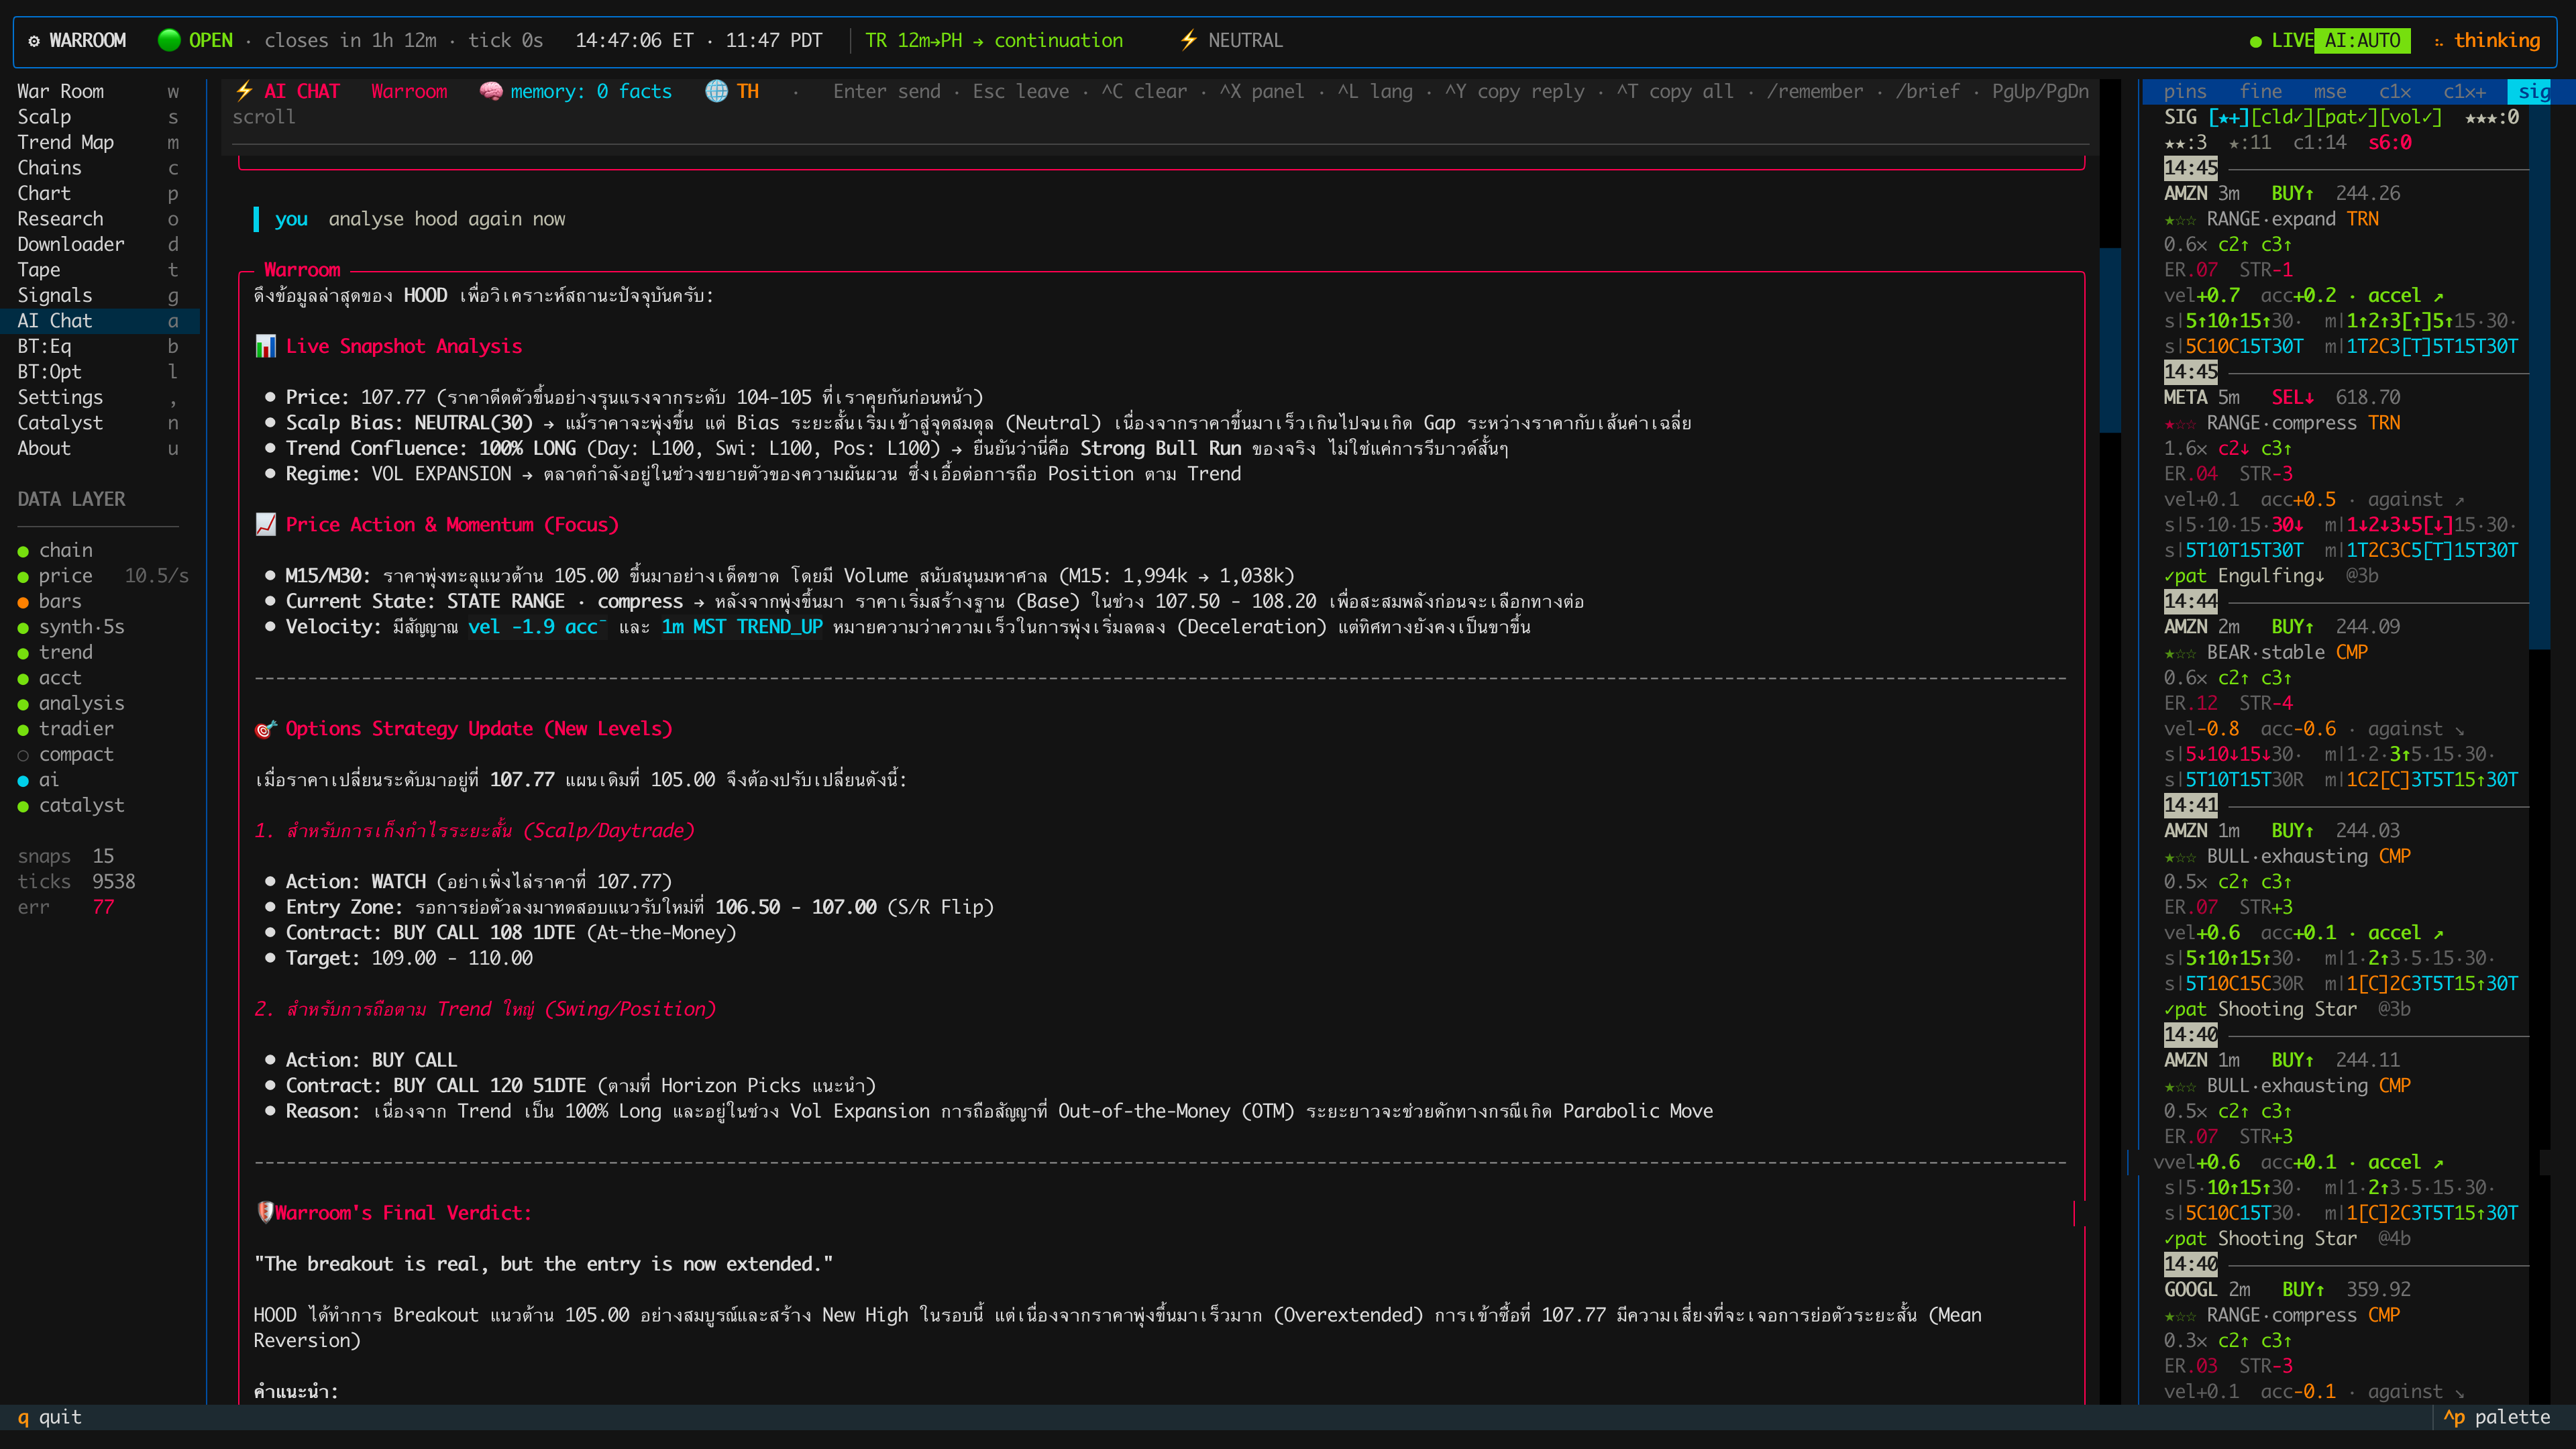Screen dimensions: 2576x1449
Task: Open the ^p palette in the footer
Action: click(x=2497, y=1417)
